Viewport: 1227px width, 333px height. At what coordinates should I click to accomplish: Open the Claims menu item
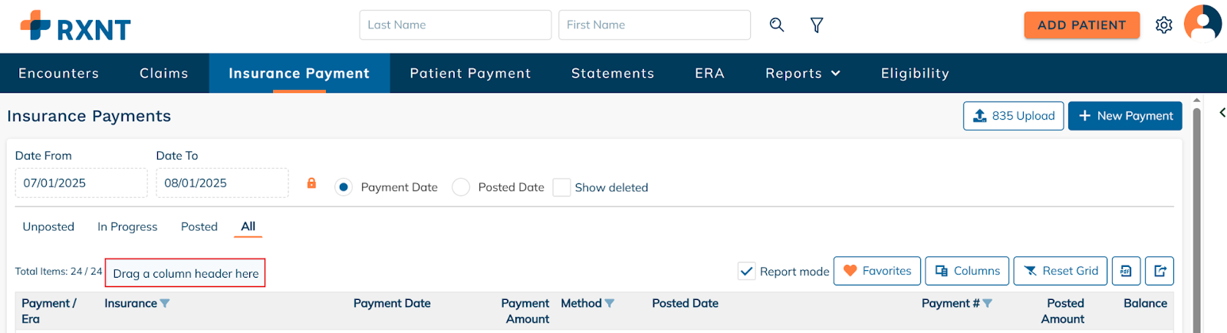click(164, 74)
